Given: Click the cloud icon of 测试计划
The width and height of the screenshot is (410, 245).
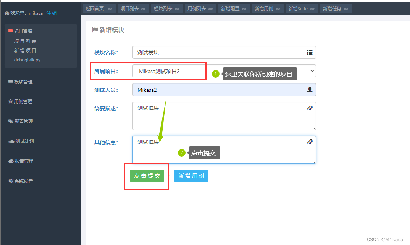Looking at the screenshot, I should coord(11,141).
